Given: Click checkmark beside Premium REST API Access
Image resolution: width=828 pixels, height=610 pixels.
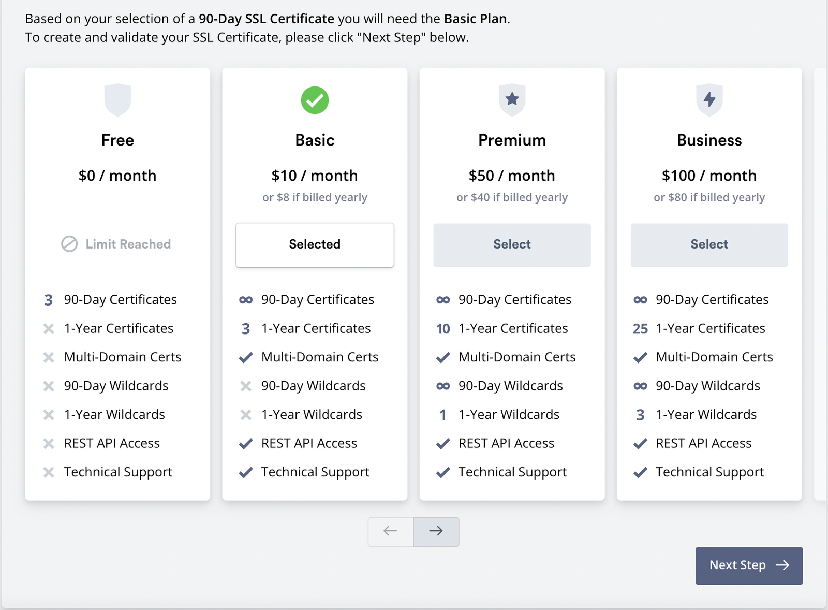Looking at the screenshot, I should 443,444.
